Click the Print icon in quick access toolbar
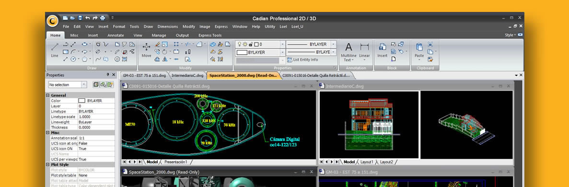 click(x=103, y=17)
